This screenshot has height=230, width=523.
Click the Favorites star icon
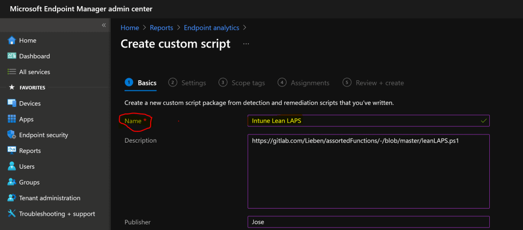tap(12, 87)
